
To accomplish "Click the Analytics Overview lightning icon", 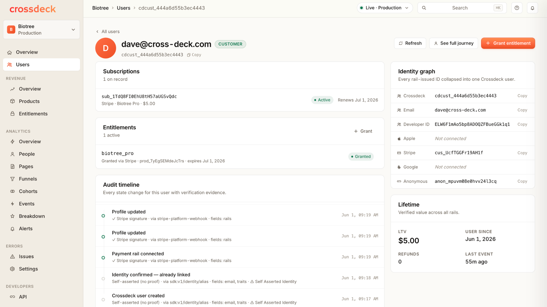I will point(13,142).
